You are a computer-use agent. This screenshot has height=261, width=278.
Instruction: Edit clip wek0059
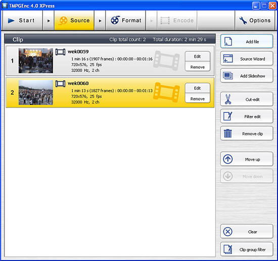tap(197, 57)
